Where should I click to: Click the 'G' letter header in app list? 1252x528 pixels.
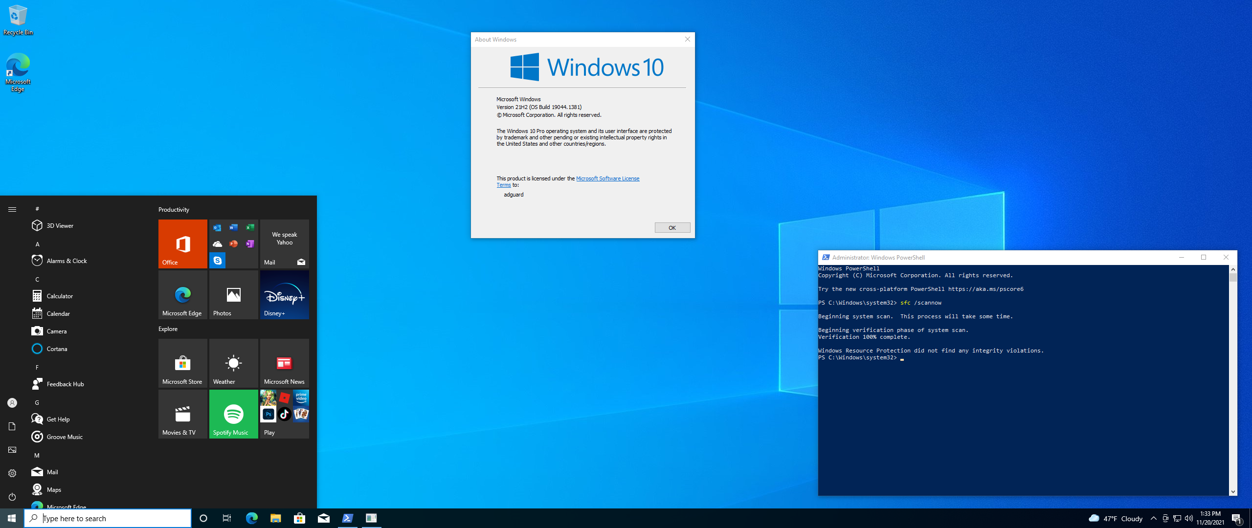[x=37, y=402]
